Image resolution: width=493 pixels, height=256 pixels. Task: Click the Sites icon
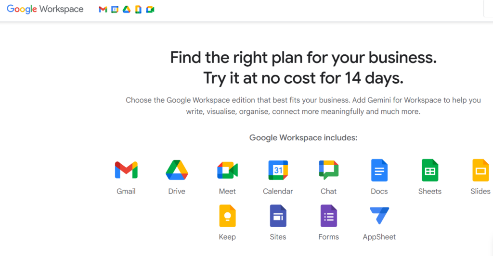click(278, 216)
